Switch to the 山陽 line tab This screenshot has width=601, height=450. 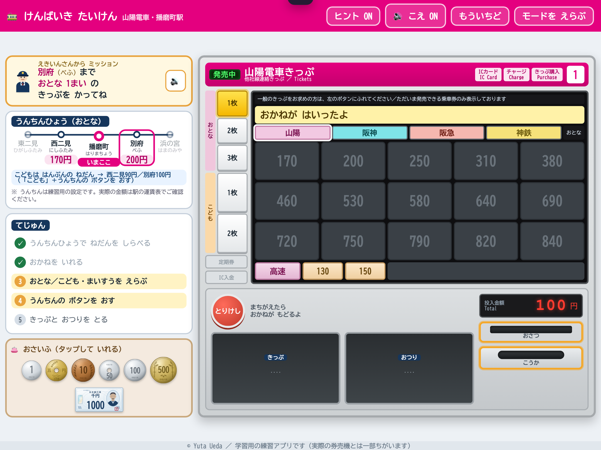pos(293,133)
